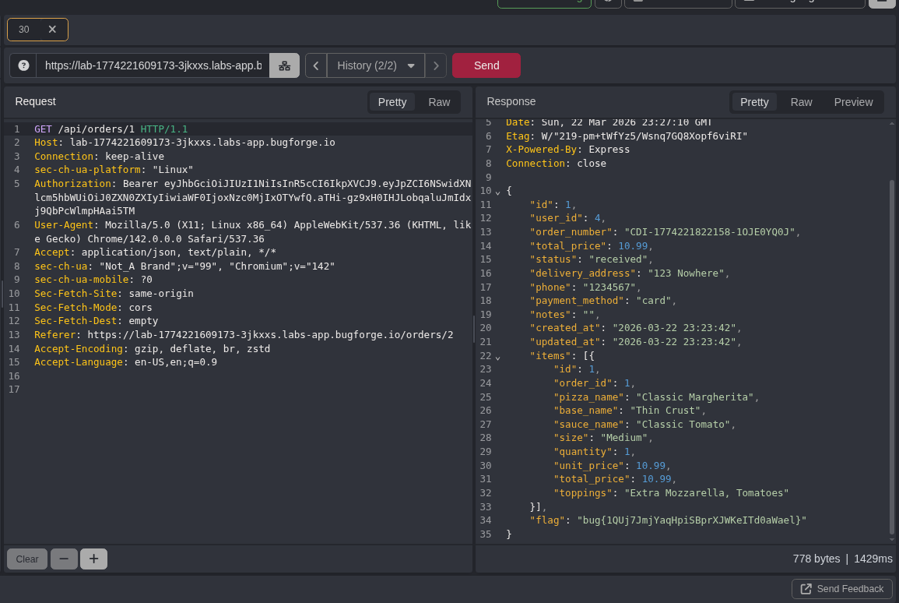The height and width of the screenshot is (603, 899).
Task: Click the minus button beside Clear
Action: click(64, 559)
